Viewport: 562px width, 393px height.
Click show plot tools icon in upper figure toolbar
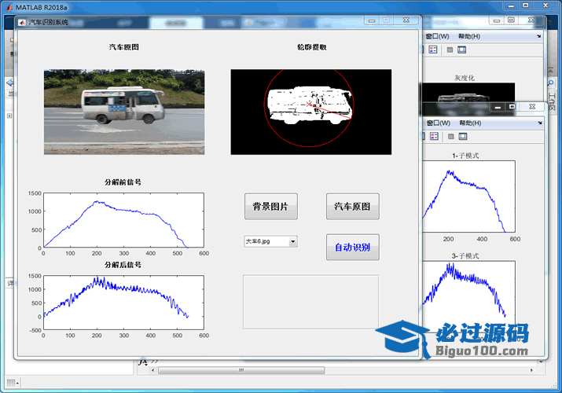click(461, 50)
